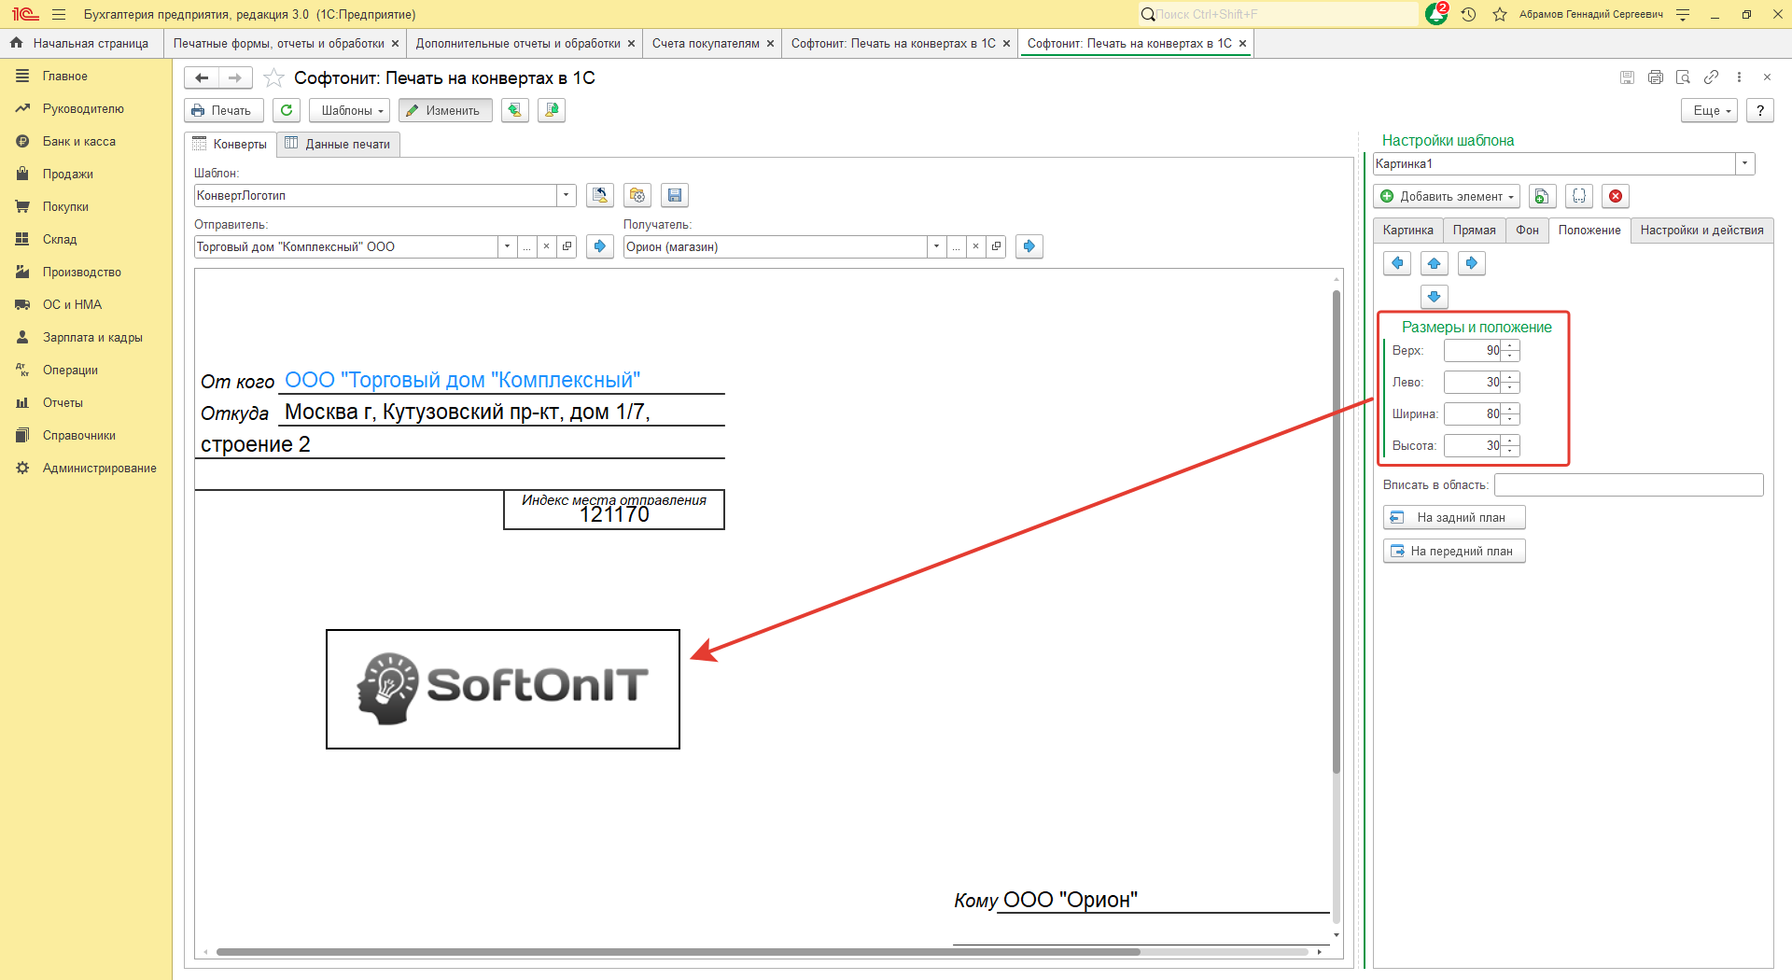Expand the Шаблон dropdown list
Screen dimensions: 1792x980
pyautogui.click(x=566, y=195)
